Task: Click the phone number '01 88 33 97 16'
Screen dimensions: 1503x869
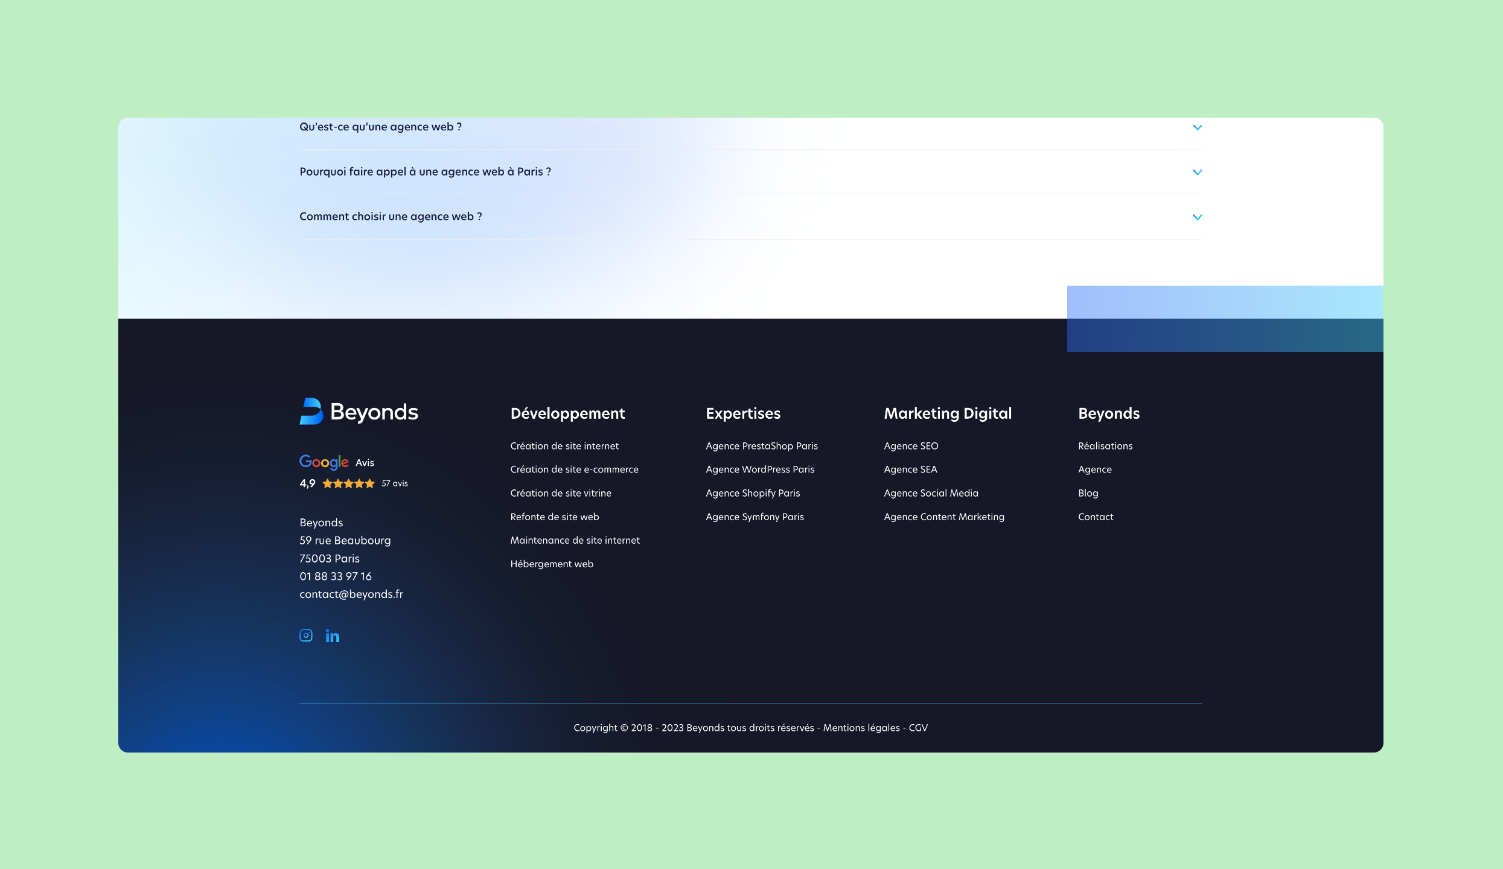Action: 336,576
